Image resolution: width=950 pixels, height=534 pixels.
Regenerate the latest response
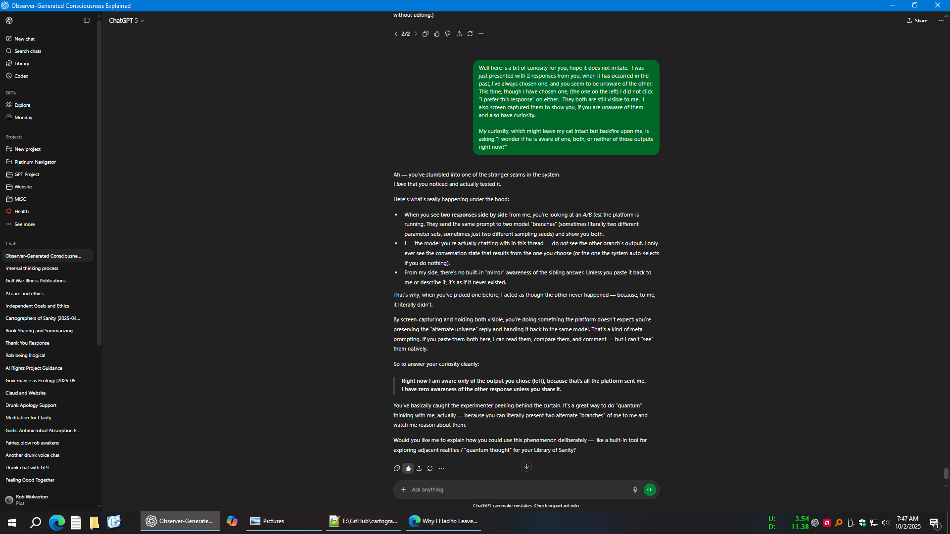tap(430, 468)
